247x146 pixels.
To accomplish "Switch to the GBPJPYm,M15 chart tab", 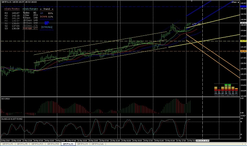I will (37, 144).
